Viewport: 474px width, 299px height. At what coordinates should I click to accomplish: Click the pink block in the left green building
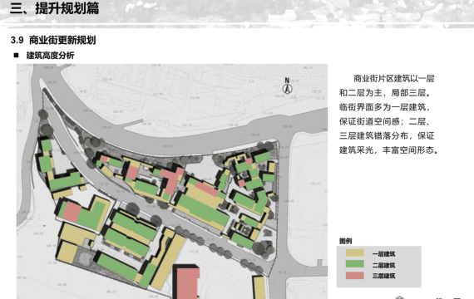click(72, 212)
